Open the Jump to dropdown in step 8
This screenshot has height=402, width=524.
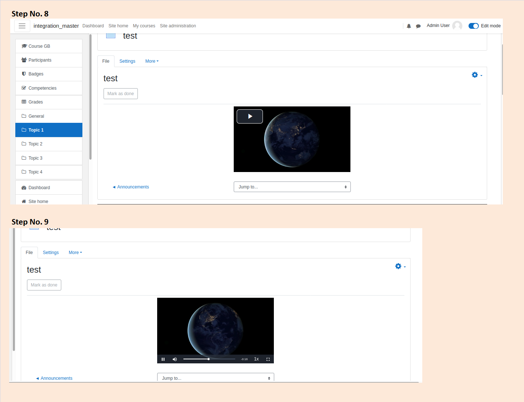[292, 187]
